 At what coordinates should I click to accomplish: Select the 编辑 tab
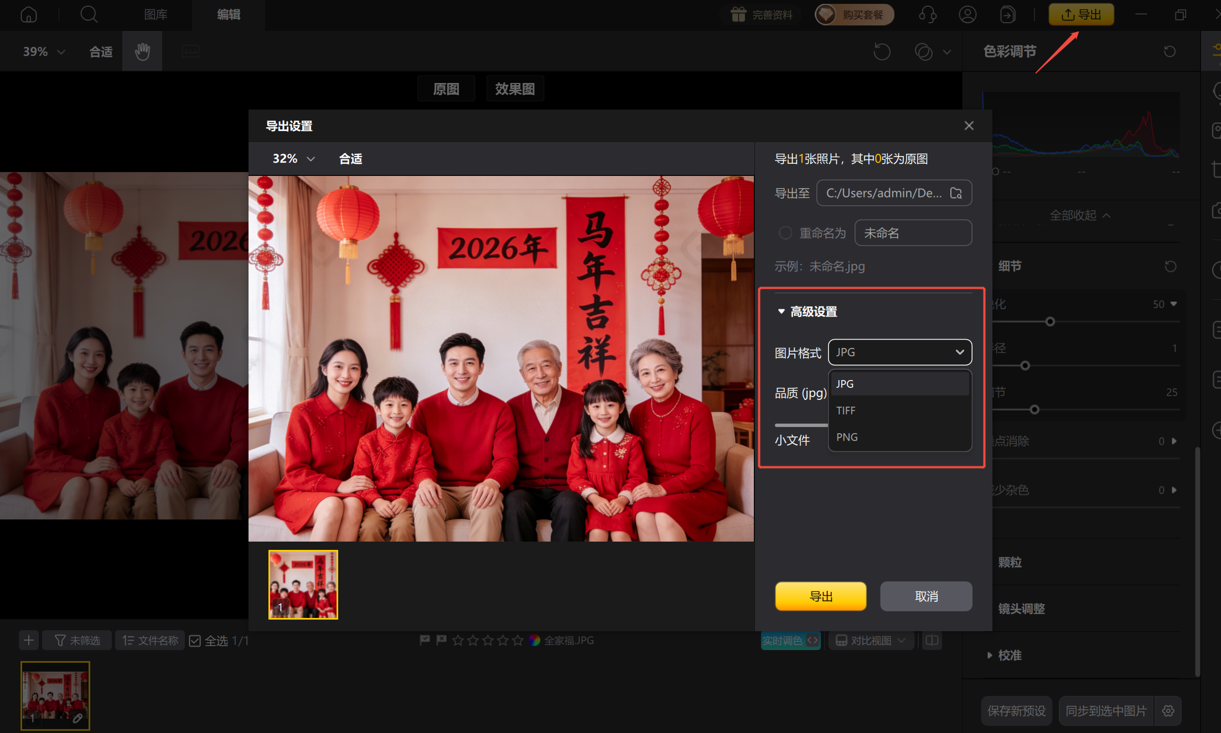(x=228, y=14)
